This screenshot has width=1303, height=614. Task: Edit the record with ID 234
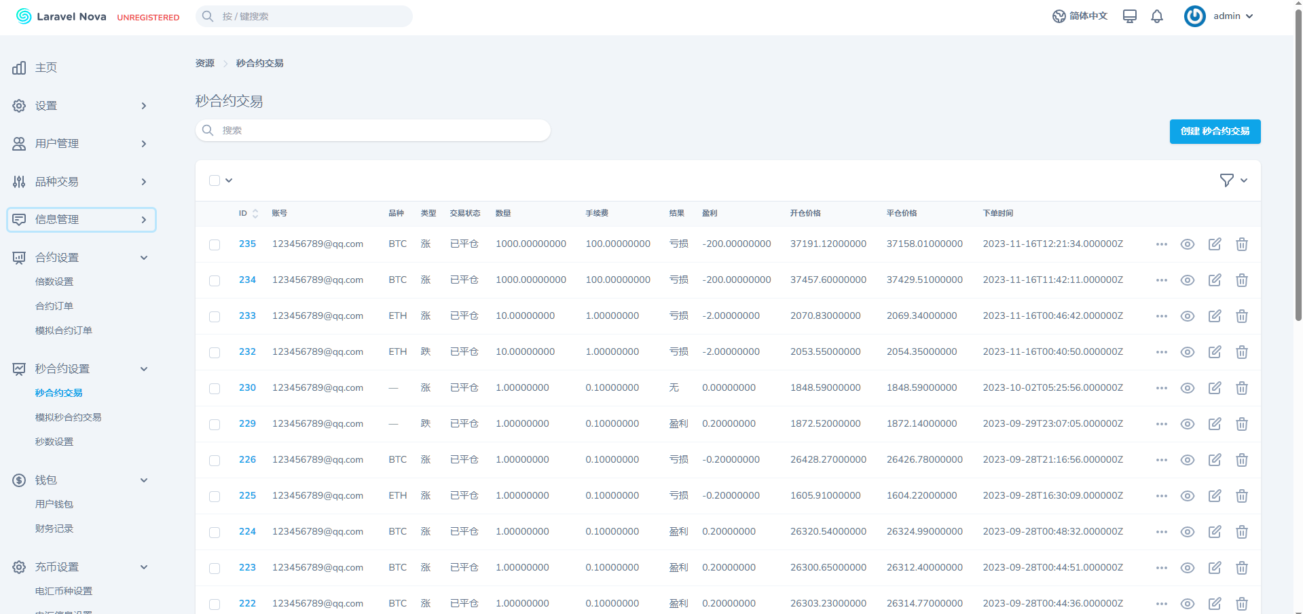coord(1215,280)
